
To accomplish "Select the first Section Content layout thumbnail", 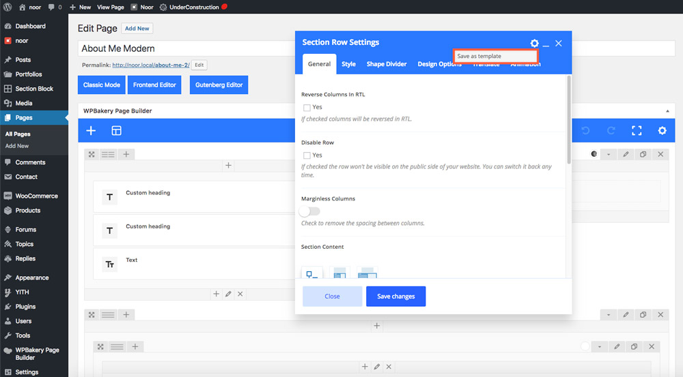I will pyautogui.click(x=312, y=273).
